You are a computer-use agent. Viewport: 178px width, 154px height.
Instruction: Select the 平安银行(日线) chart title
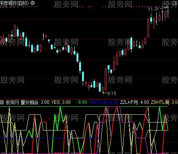(x=14, y=3)
